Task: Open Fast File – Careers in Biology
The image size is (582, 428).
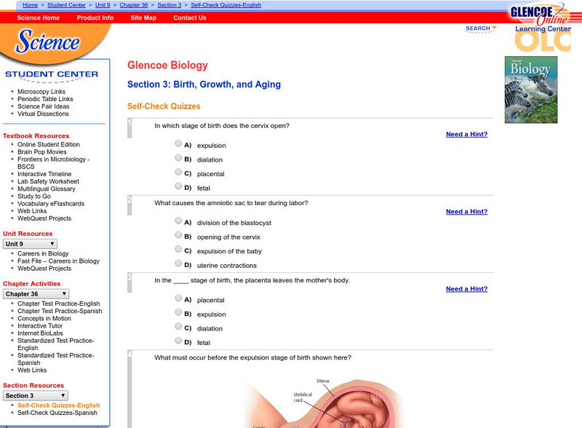Action: 59,261
